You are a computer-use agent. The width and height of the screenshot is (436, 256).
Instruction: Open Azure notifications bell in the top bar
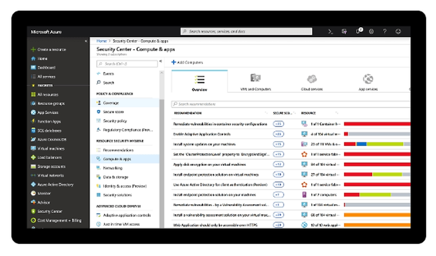358,31
